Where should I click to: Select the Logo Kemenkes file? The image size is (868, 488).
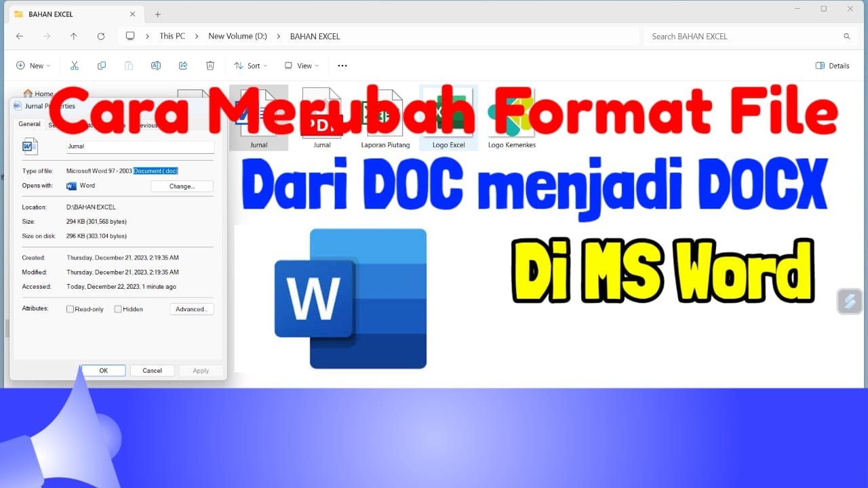tap(512, 118)
